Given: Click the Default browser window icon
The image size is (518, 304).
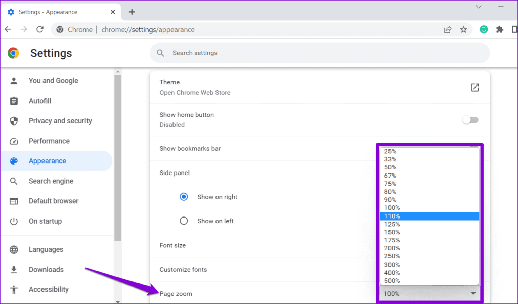Looking at the screenshot, I should pos(14,201).
